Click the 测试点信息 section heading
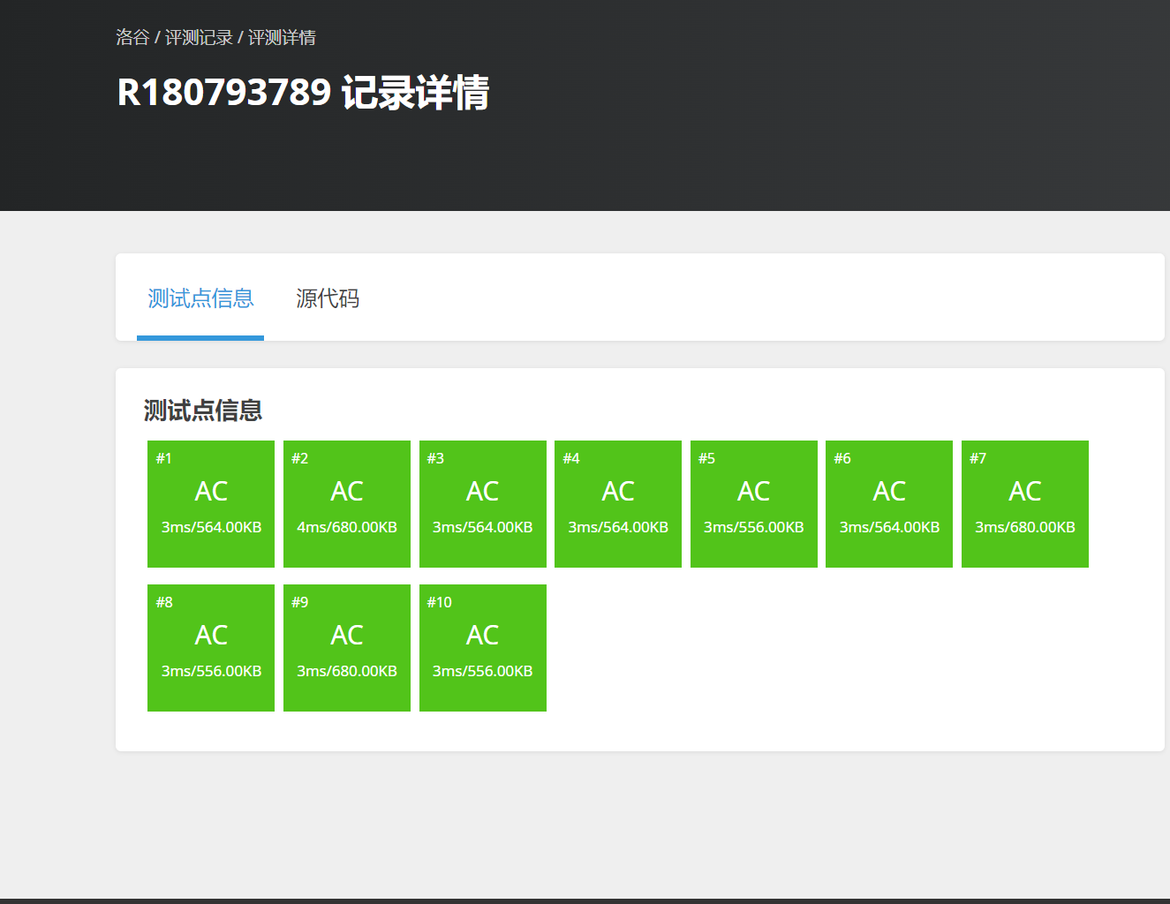The height and width of the screenshot is (904, 1170). pos(203,411)
